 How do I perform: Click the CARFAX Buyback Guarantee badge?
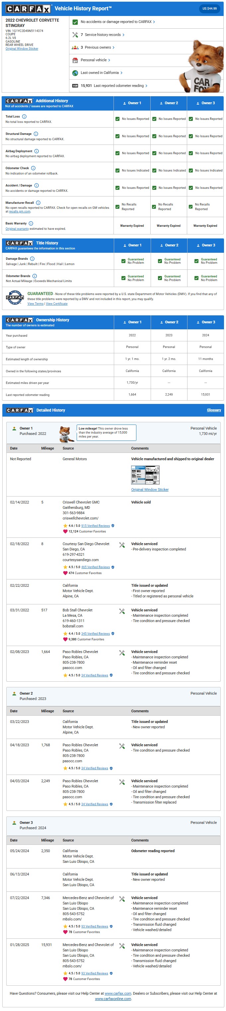pyautogui.click(x=15, y=297)
